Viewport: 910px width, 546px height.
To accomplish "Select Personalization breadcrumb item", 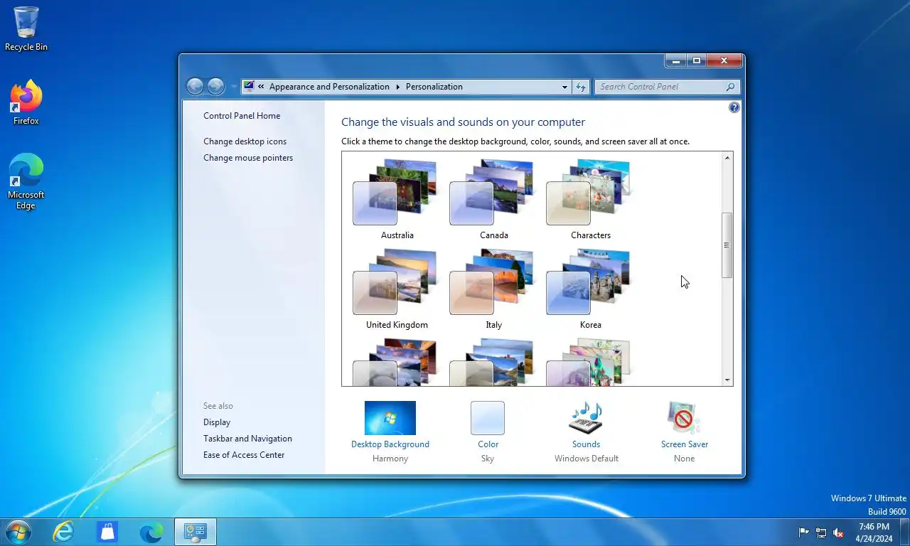I will click(x=434, y=87).
